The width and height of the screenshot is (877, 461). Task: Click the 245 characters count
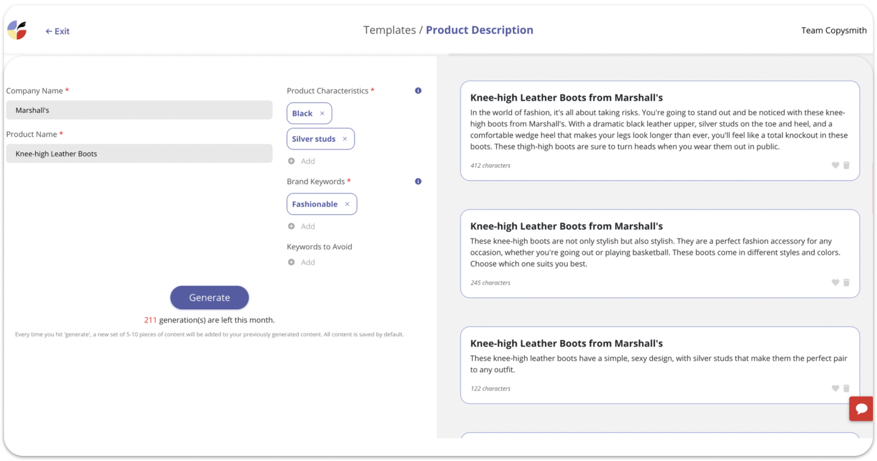[490, 283]
